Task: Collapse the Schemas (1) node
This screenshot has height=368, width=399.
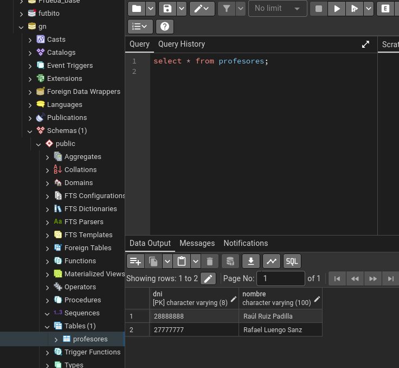Action: coord(30,131)
